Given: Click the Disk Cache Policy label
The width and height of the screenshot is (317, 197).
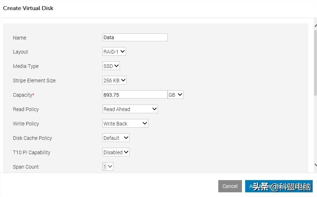Looking at the screenshot, I should tap(32, 138).
